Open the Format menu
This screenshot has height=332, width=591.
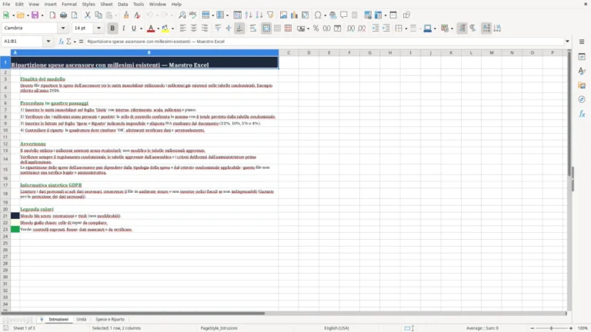tap(69, 4)
